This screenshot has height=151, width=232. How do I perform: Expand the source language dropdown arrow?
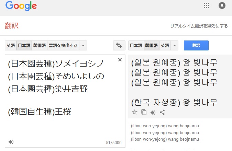[x=83, y=45]
